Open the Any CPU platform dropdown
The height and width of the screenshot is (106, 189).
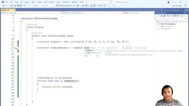(49, 6)
